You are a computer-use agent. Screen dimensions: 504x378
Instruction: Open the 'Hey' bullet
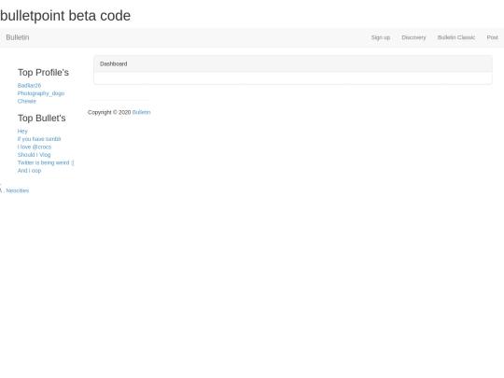(x=22, y=132)
